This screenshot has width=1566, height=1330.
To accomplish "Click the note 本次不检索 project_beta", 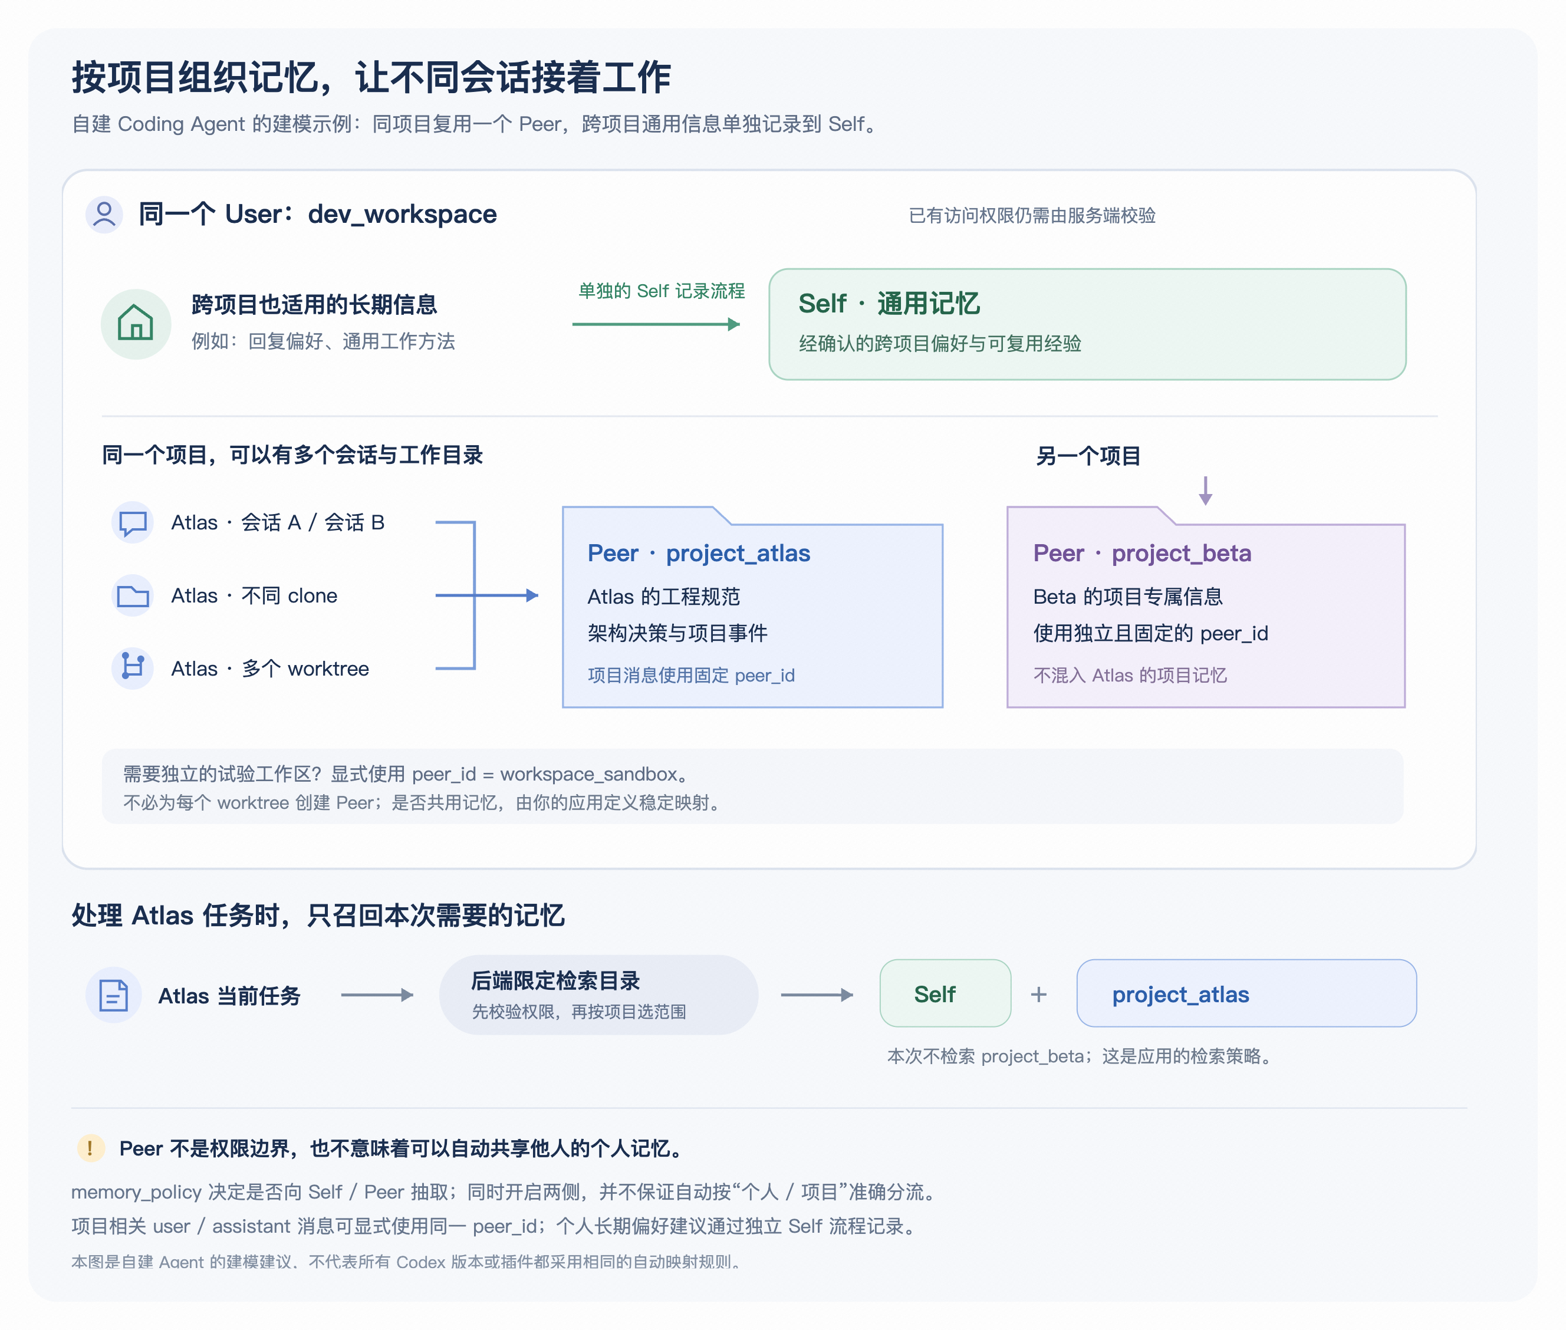I will point(1080,1056).
